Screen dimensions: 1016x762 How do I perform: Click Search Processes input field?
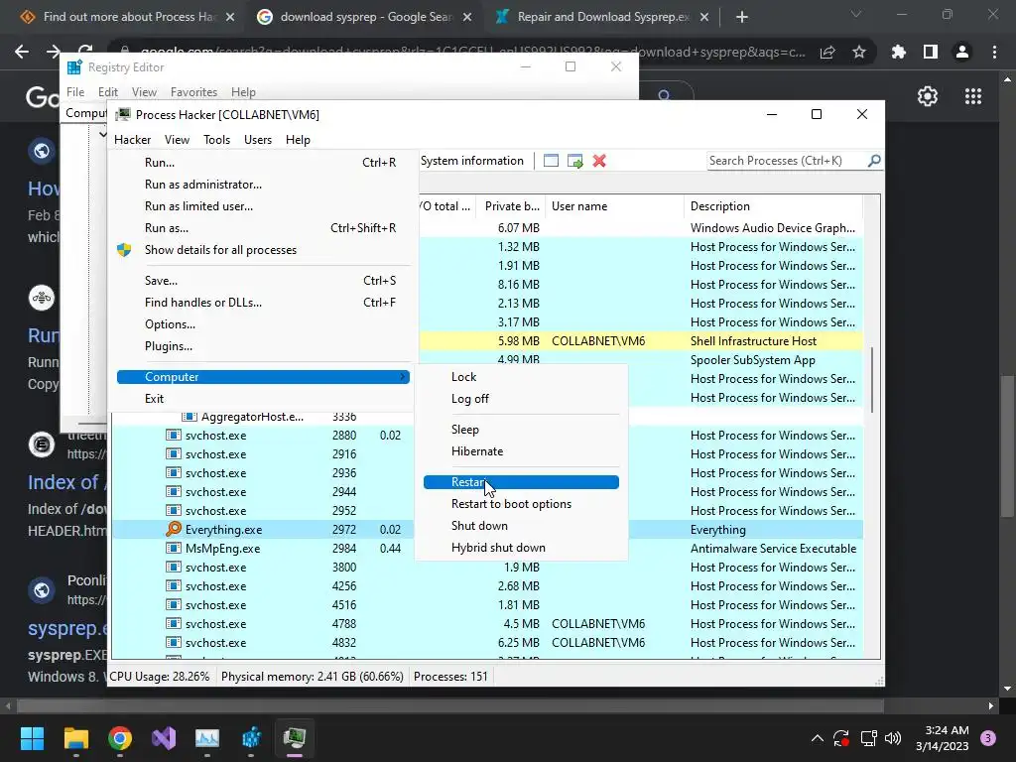click(x=787, y=161)
